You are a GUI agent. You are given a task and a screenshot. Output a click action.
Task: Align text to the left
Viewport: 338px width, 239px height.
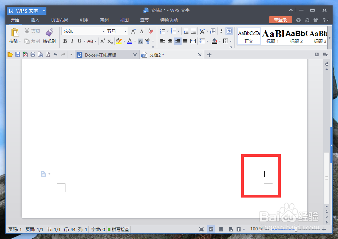163,41
